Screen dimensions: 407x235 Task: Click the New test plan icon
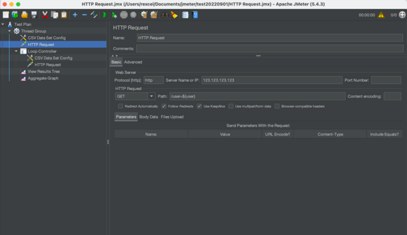[6, 15]
